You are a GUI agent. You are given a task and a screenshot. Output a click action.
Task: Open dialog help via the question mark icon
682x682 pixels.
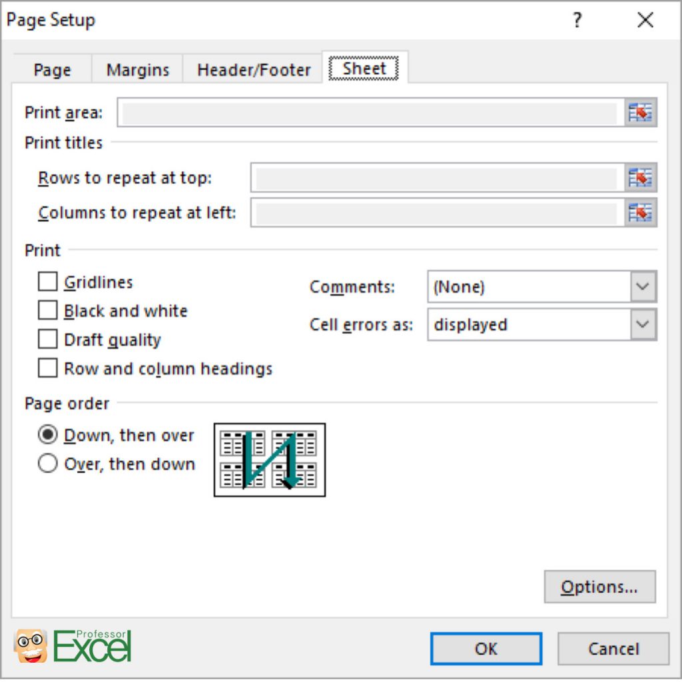click(577, 20)
